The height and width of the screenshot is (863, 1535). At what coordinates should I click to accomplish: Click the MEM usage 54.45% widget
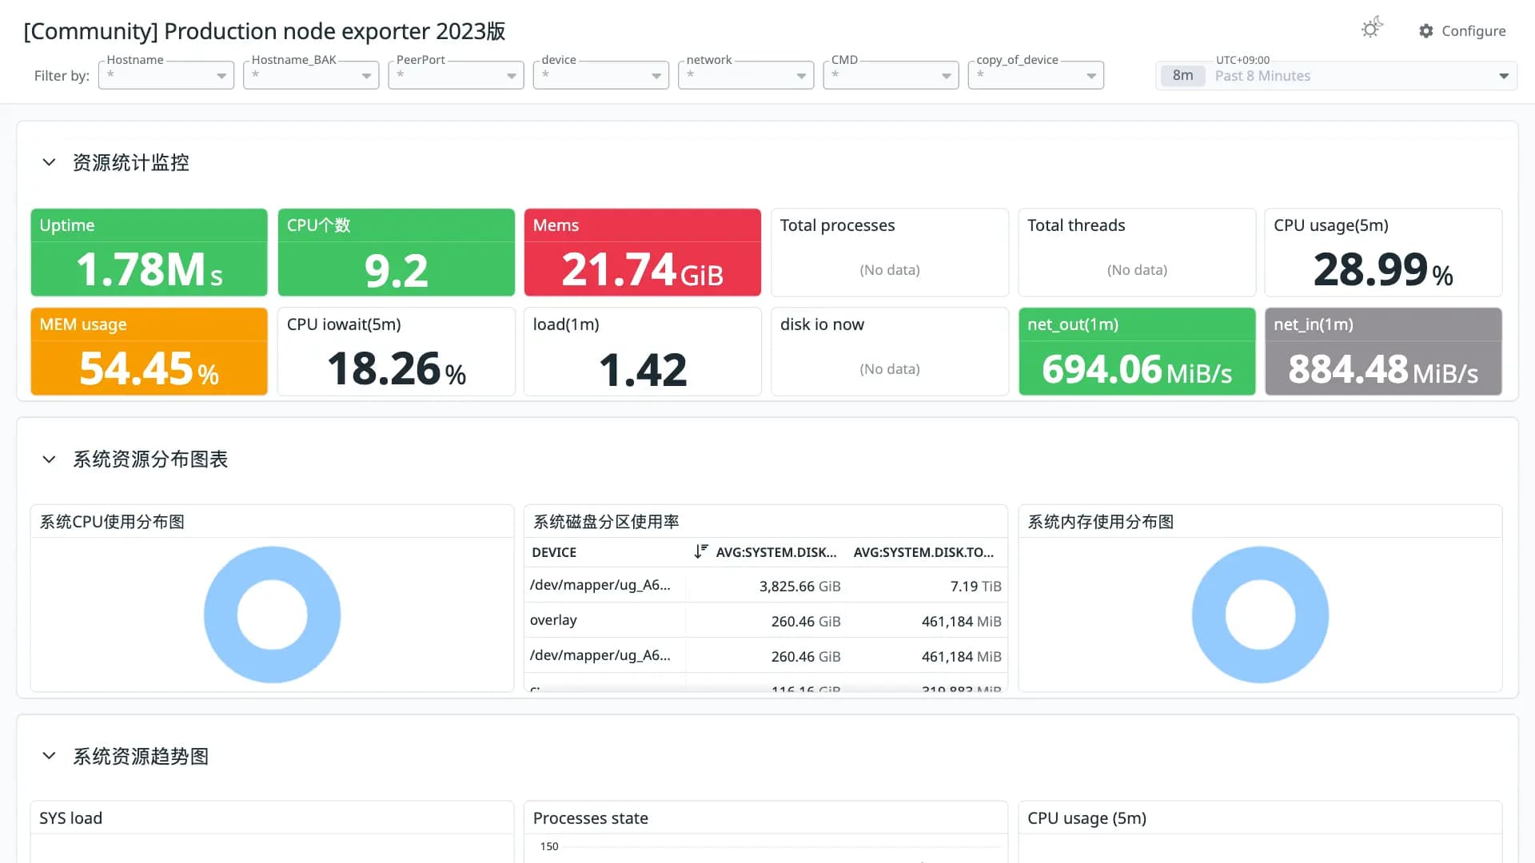tap(149, 352)
